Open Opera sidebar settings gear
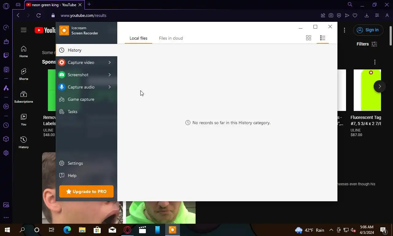This screenshot has height=236, width=393. (x=6, y=153)
